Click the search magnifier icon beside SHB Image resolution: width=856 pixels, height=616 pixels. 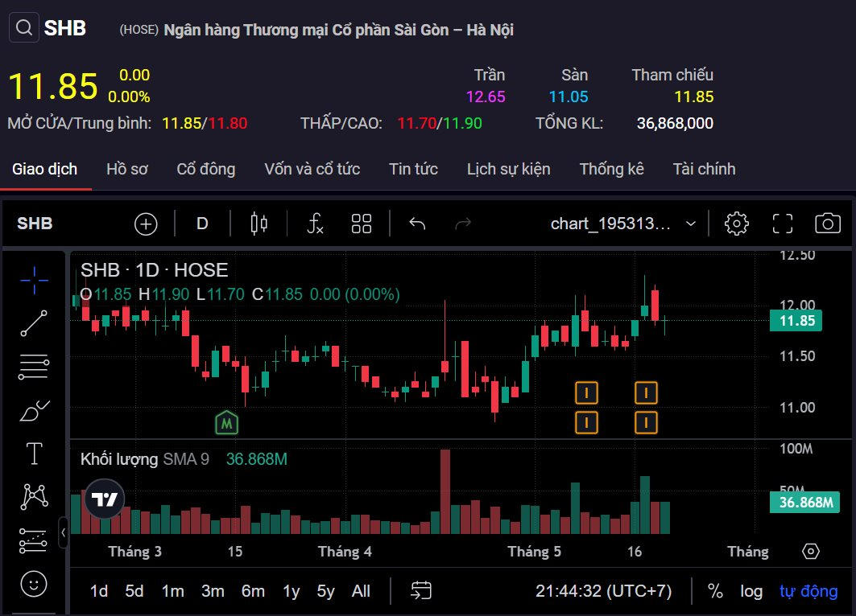(x=24, y=27)
